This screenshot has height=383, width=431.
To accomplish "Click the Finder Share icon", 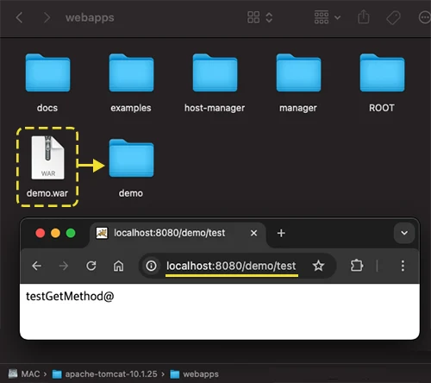I will [x=364, y=17].
